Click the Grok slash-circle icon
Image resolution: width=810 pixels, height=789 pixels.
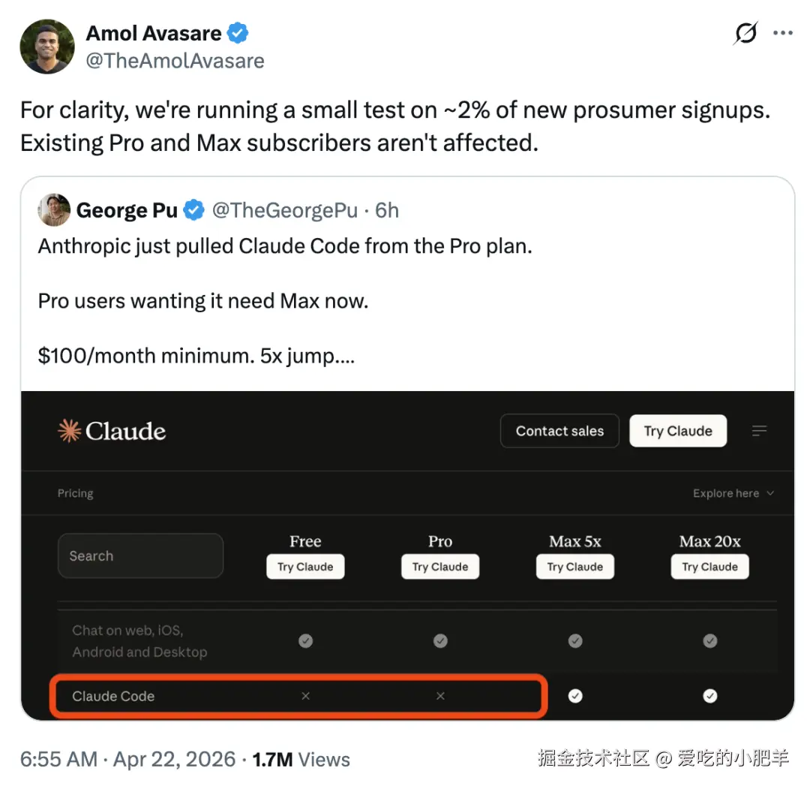(745, 34)
